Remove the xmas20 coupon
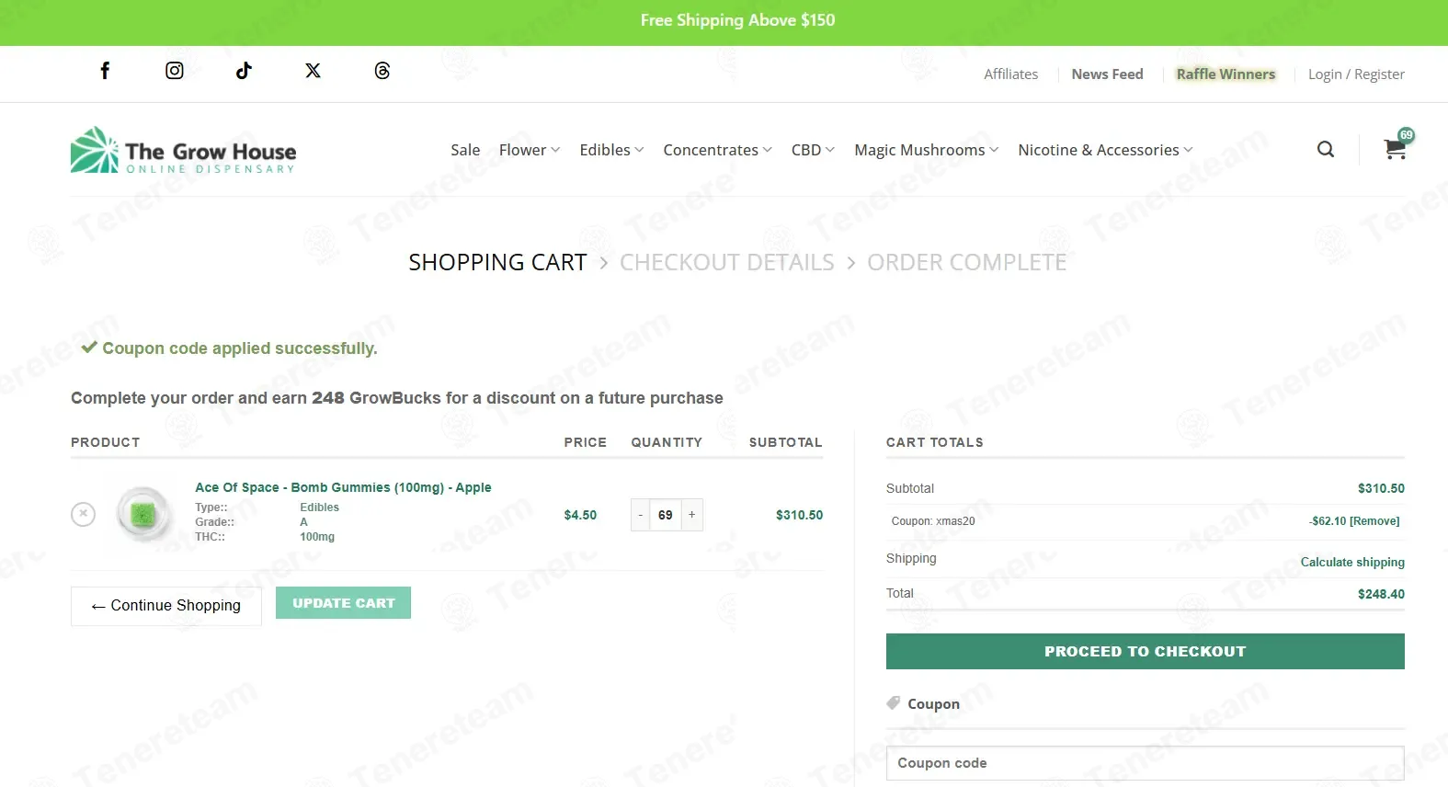This screenshot has width=1448, height=787. (1374, 521)
